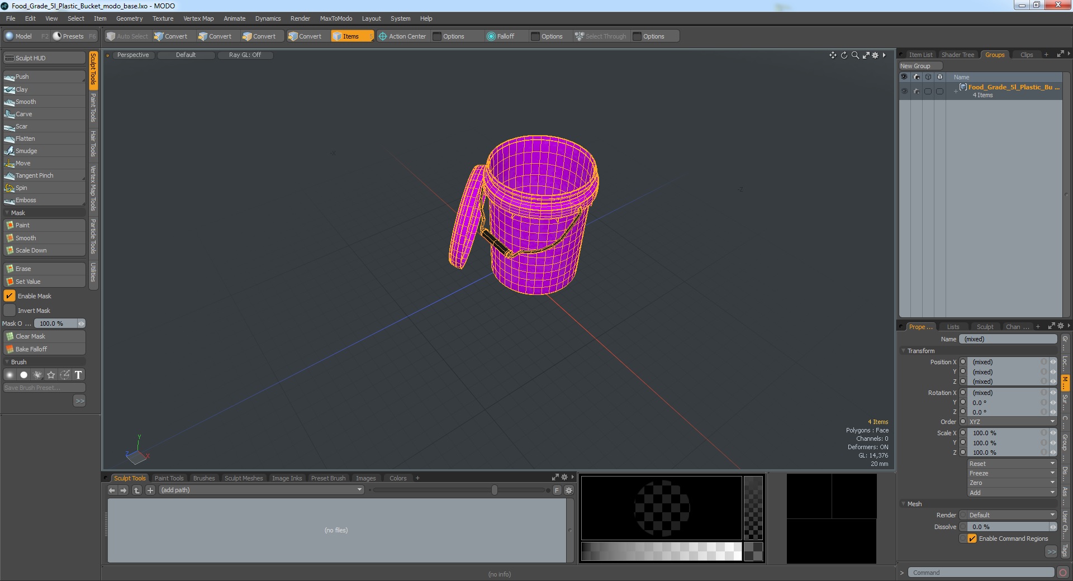Pick the smooth brush tip icon
This screenshot has width=1073, height=581.
10,375
